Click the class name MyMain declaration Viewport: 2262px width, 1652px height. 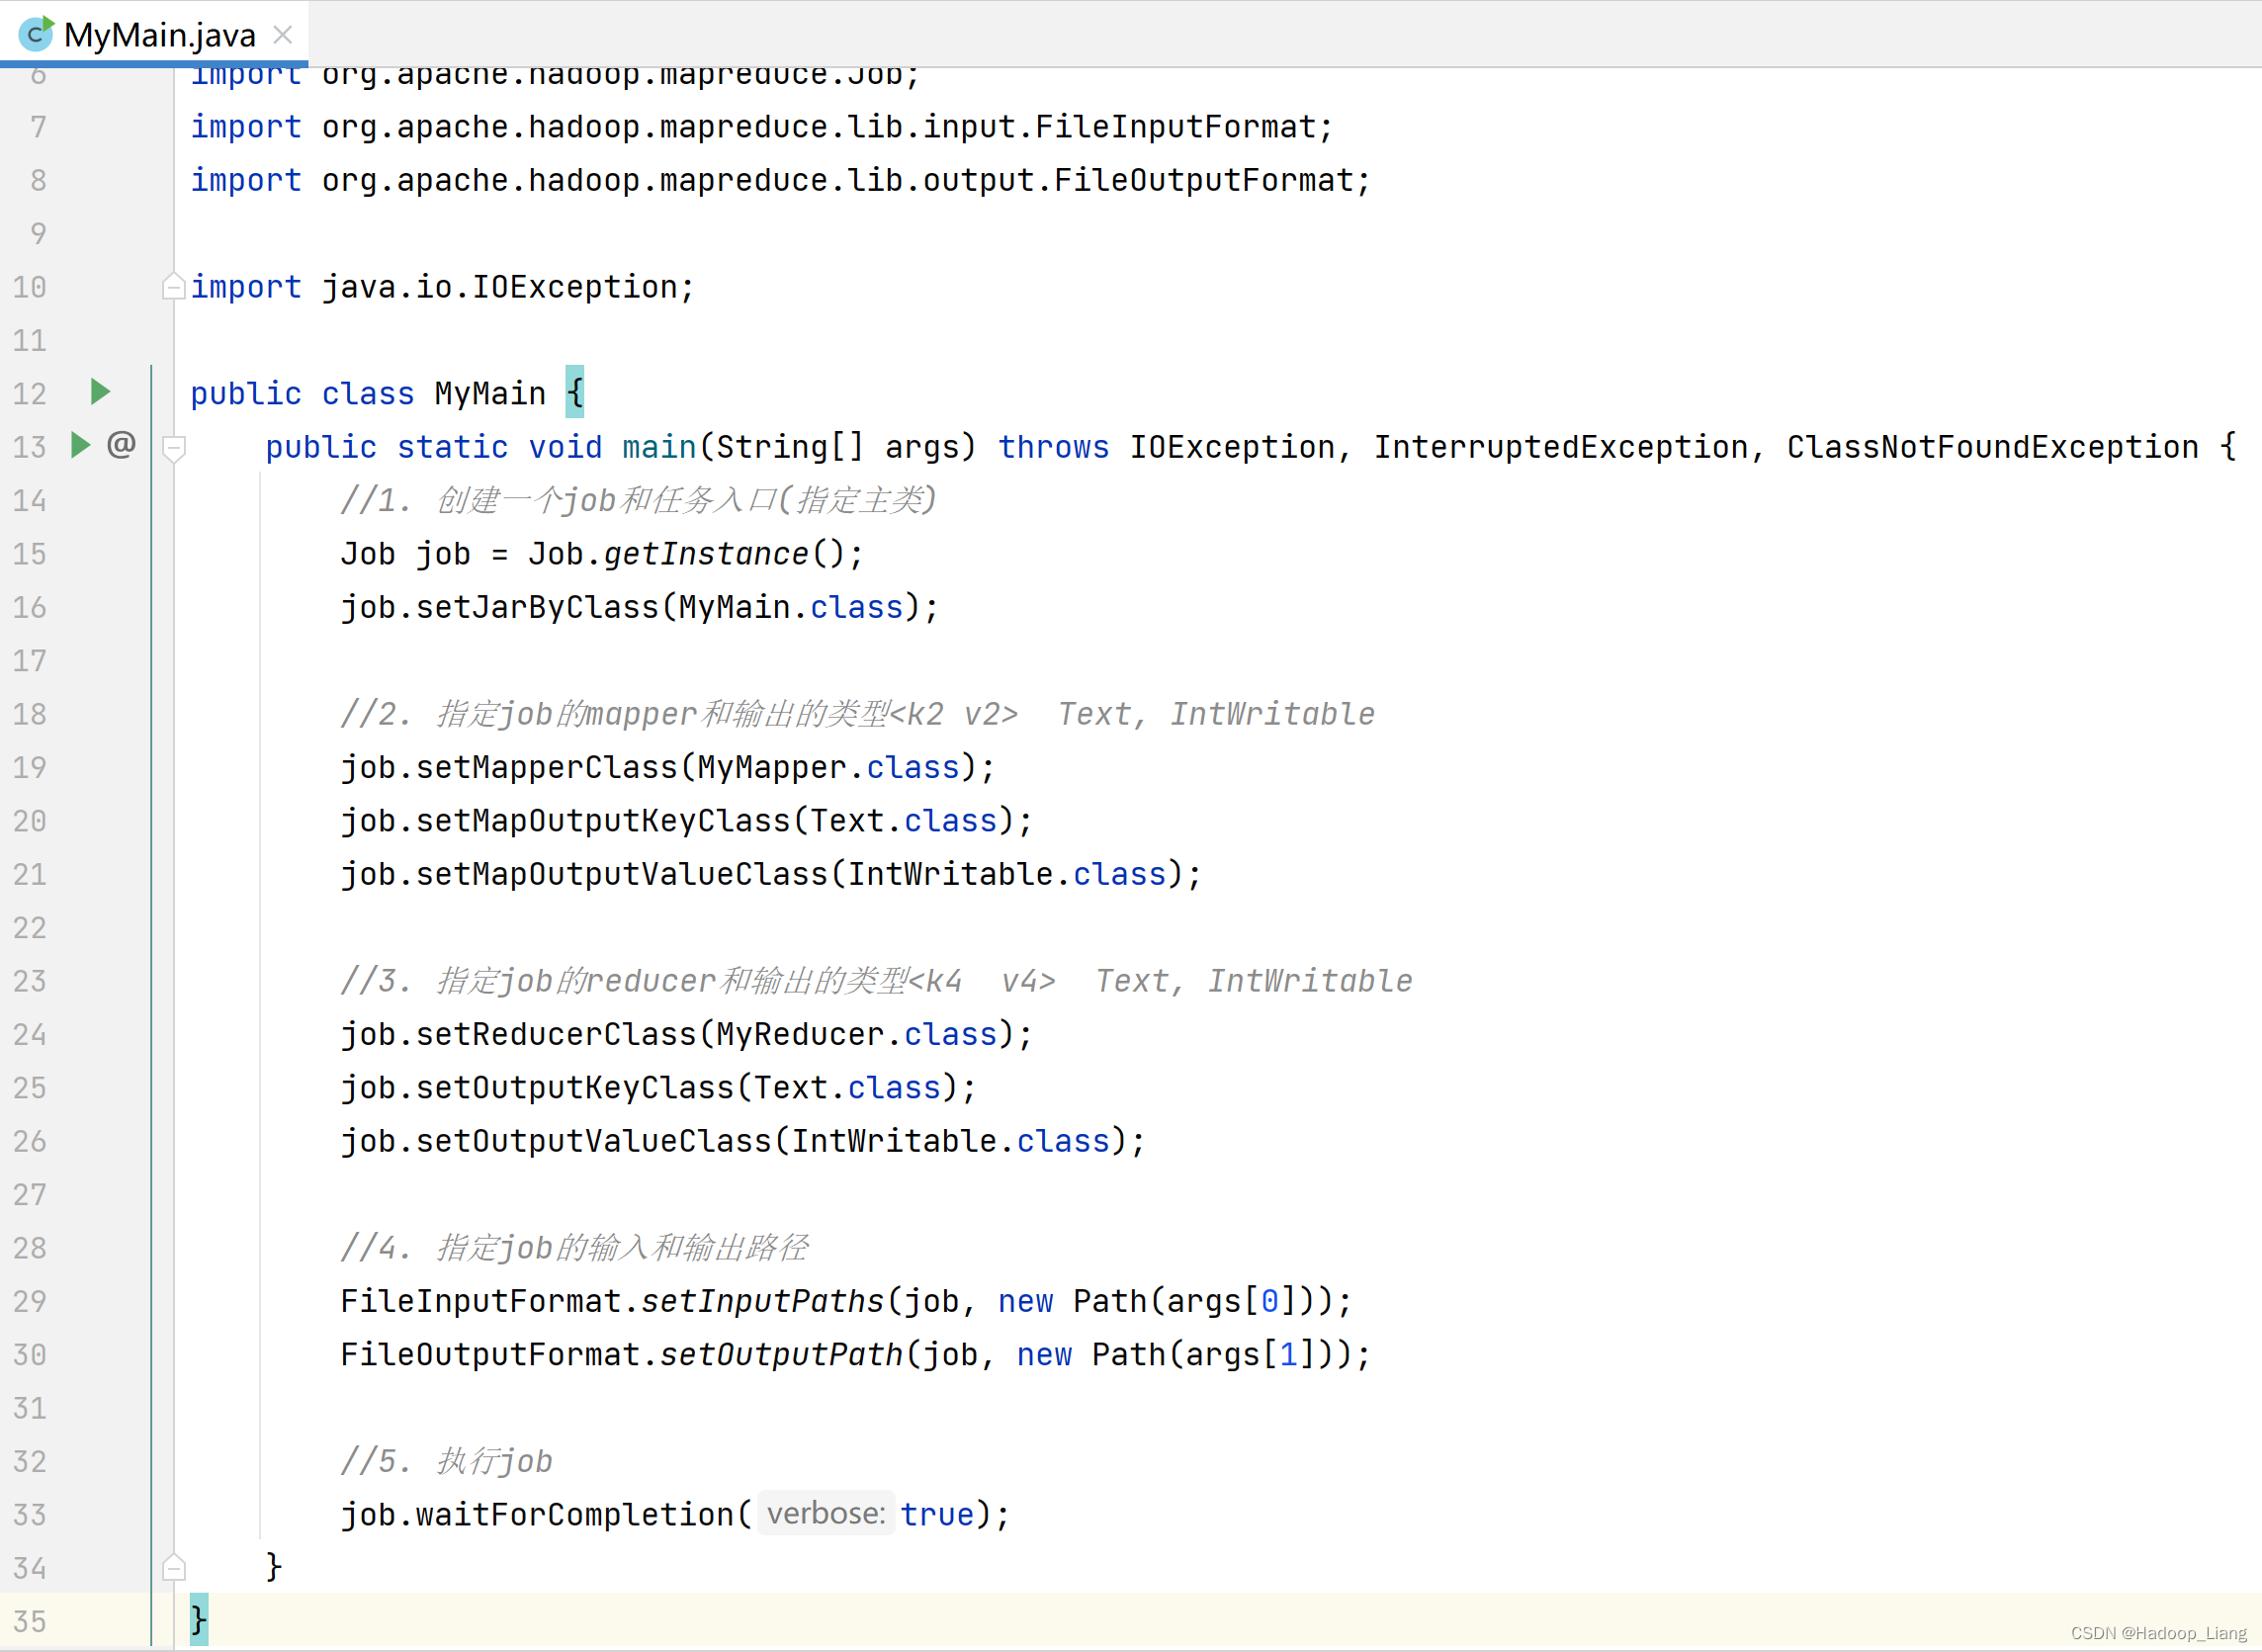point(490,394)
